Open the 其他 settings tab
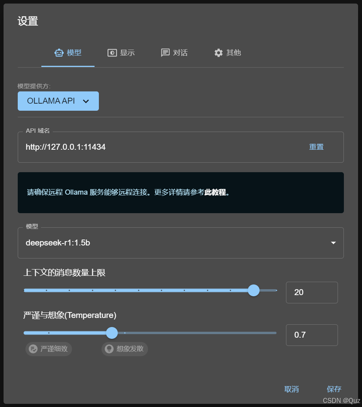The height and width of the screenshot is (407, 362). 228,53
